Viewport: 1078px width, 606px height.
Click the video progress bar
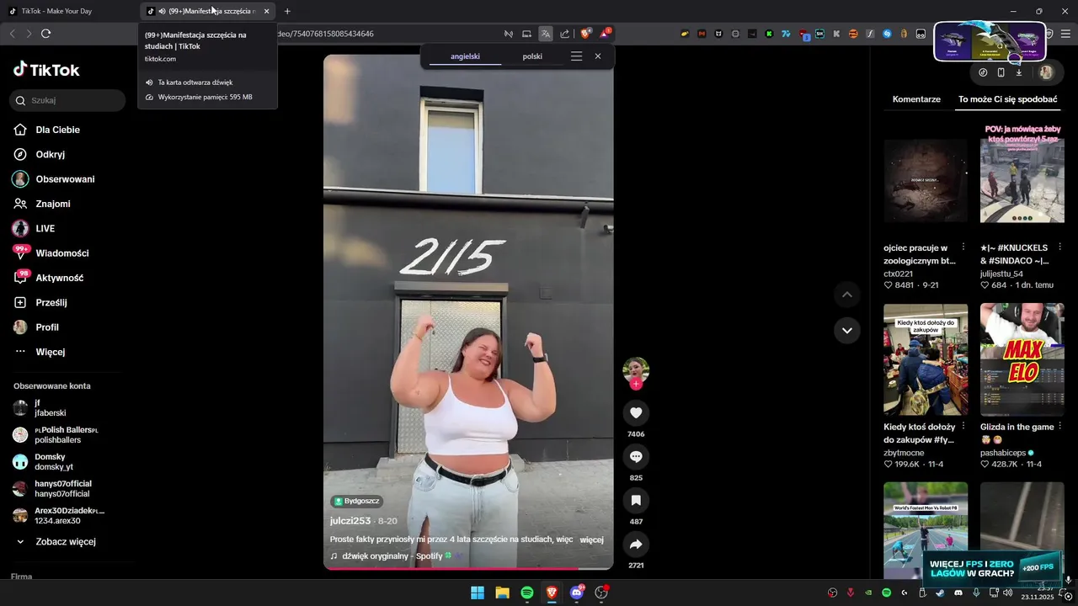pos(468,569)
